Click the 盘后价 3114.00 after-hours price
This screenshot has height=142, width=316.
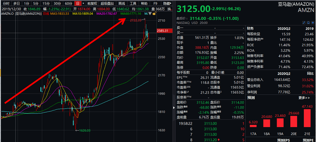click(x=198, y=18)
